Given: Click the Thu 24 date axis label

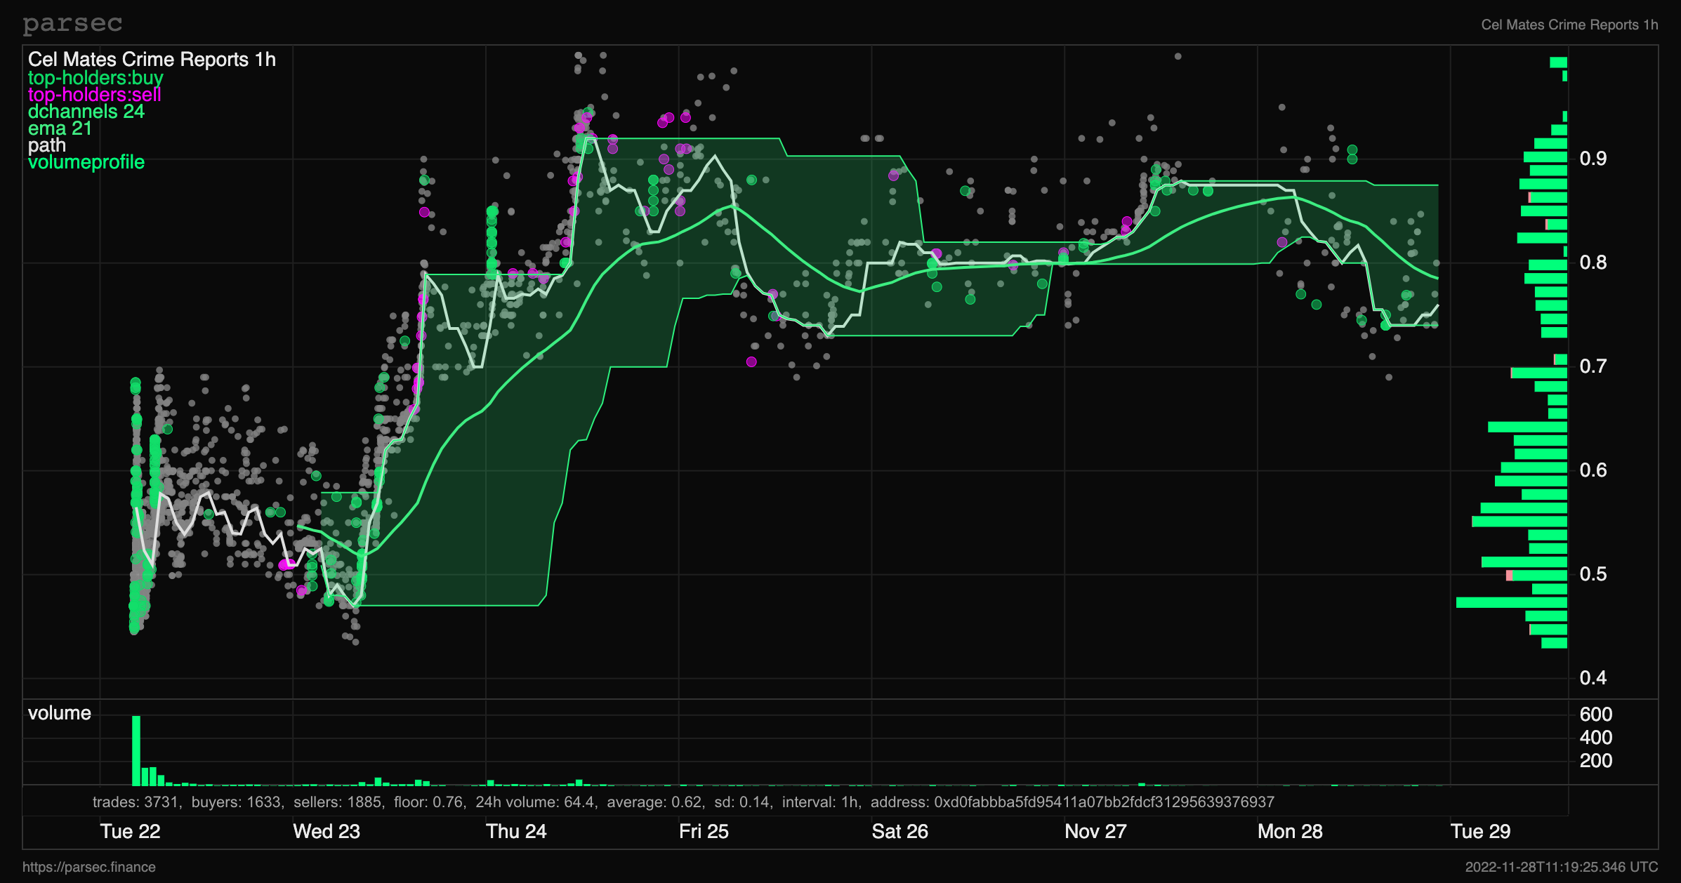Looking at the screenshot, I should pos(516,832).
